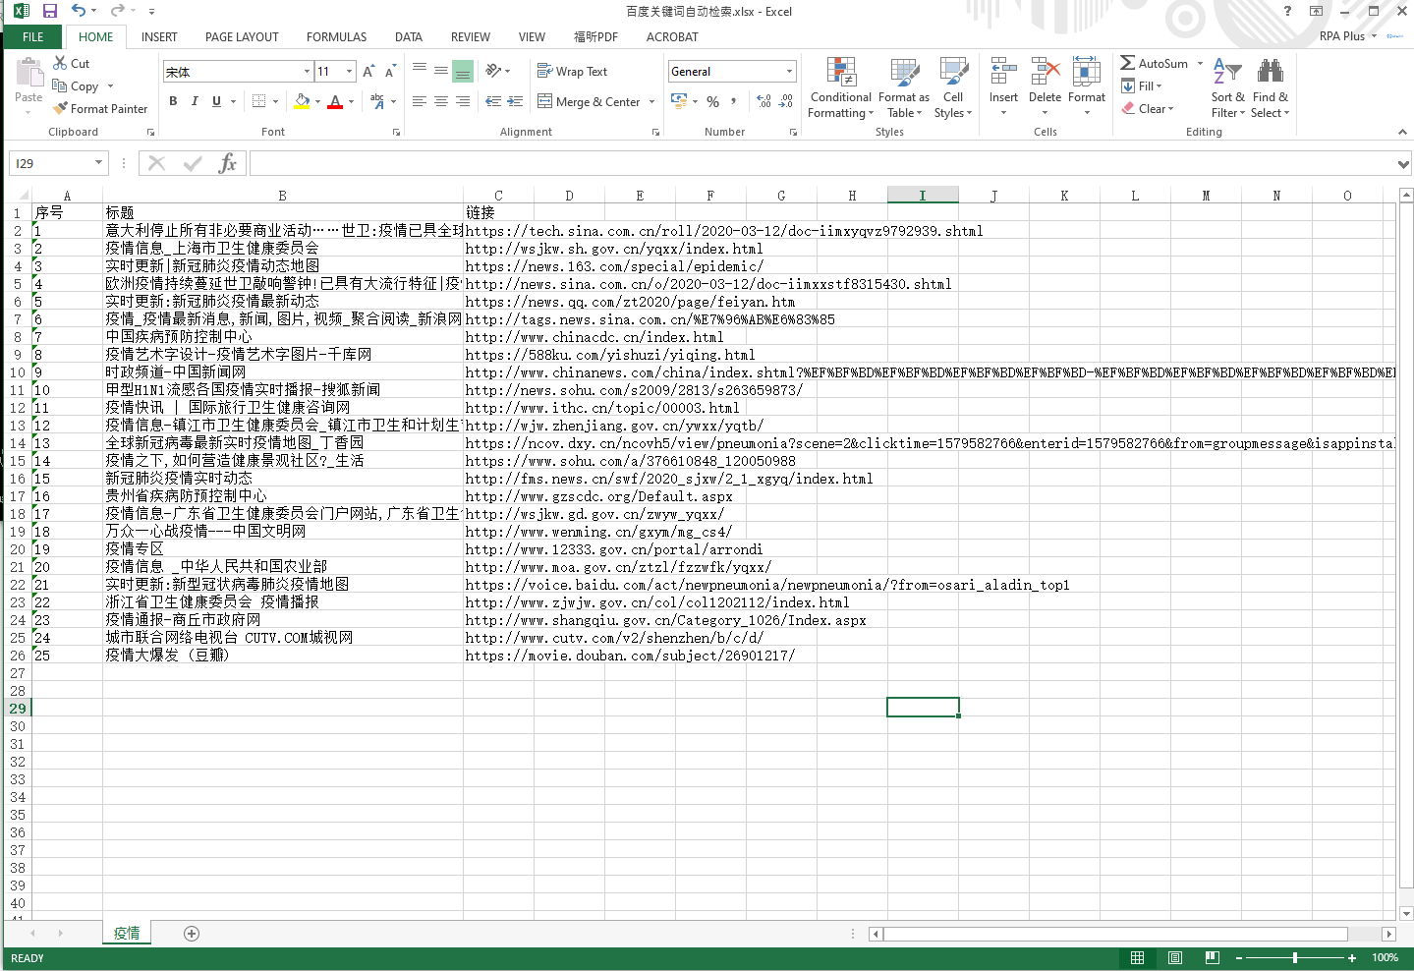This screenshot has height=971, width=1414.
Task: Select the 疫情 sheet tab
Action: point(127,933)
